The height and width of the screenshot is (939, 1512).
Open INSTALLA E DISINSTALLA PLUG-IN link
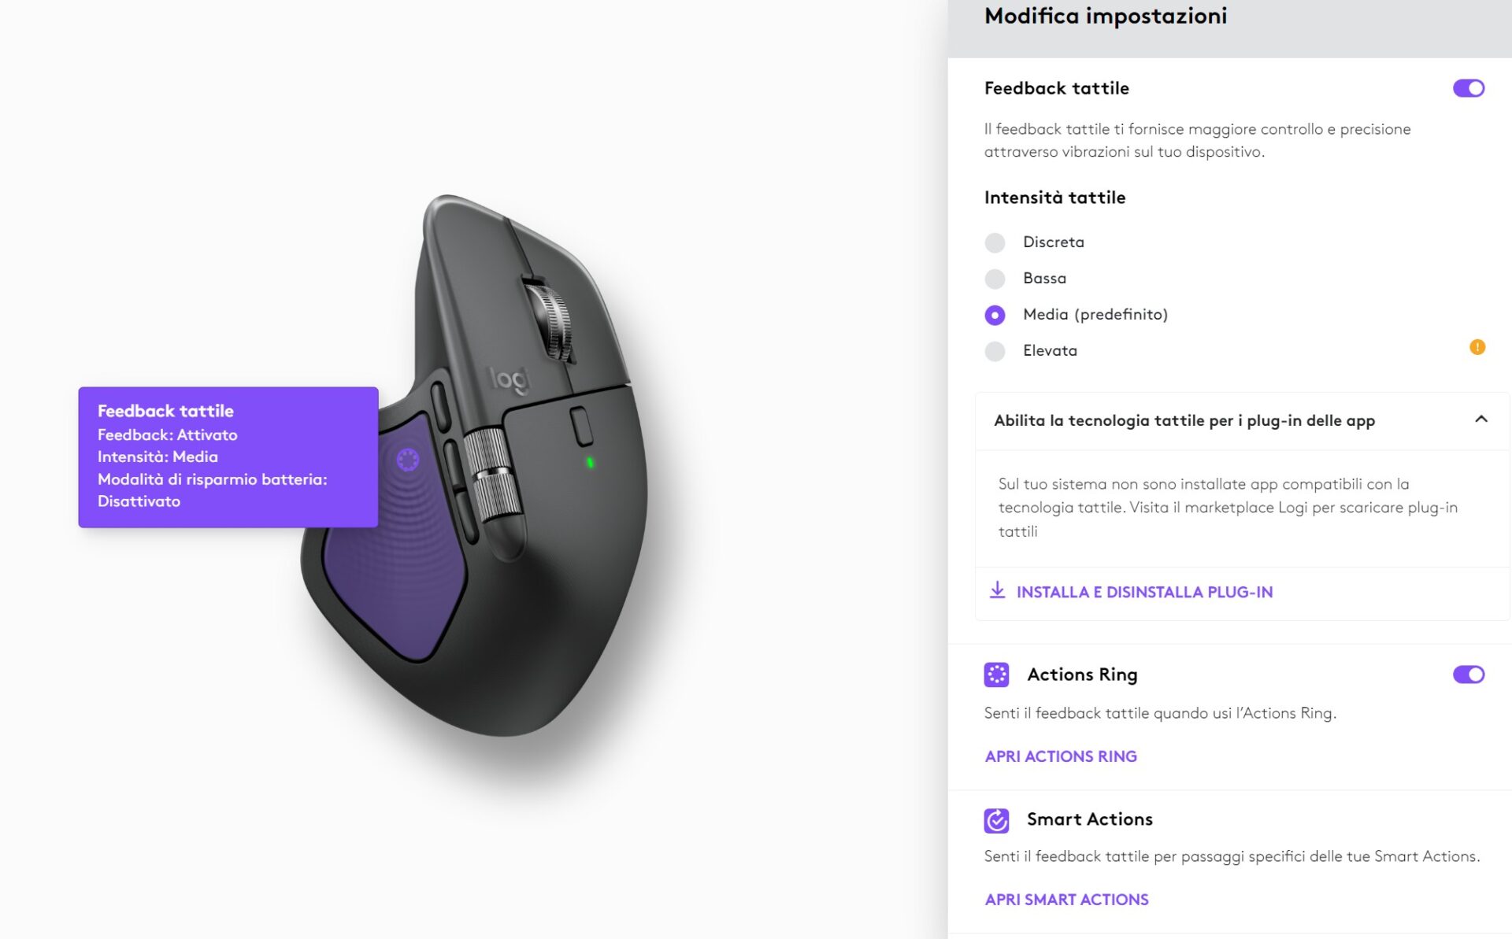coord(1144,592)
